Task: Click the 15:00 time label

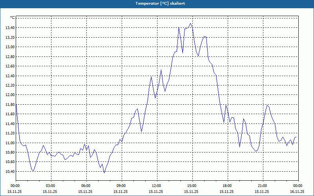Action: pyautogui.click(x=192, y=186)
